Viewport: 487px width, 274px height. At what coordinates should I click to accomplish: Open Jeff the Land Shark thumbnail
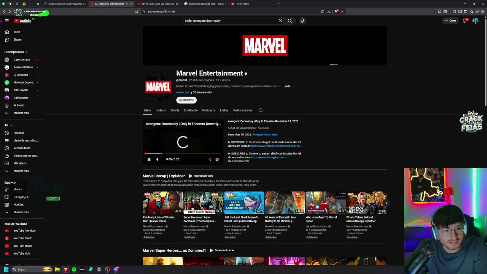coord(244,203)
